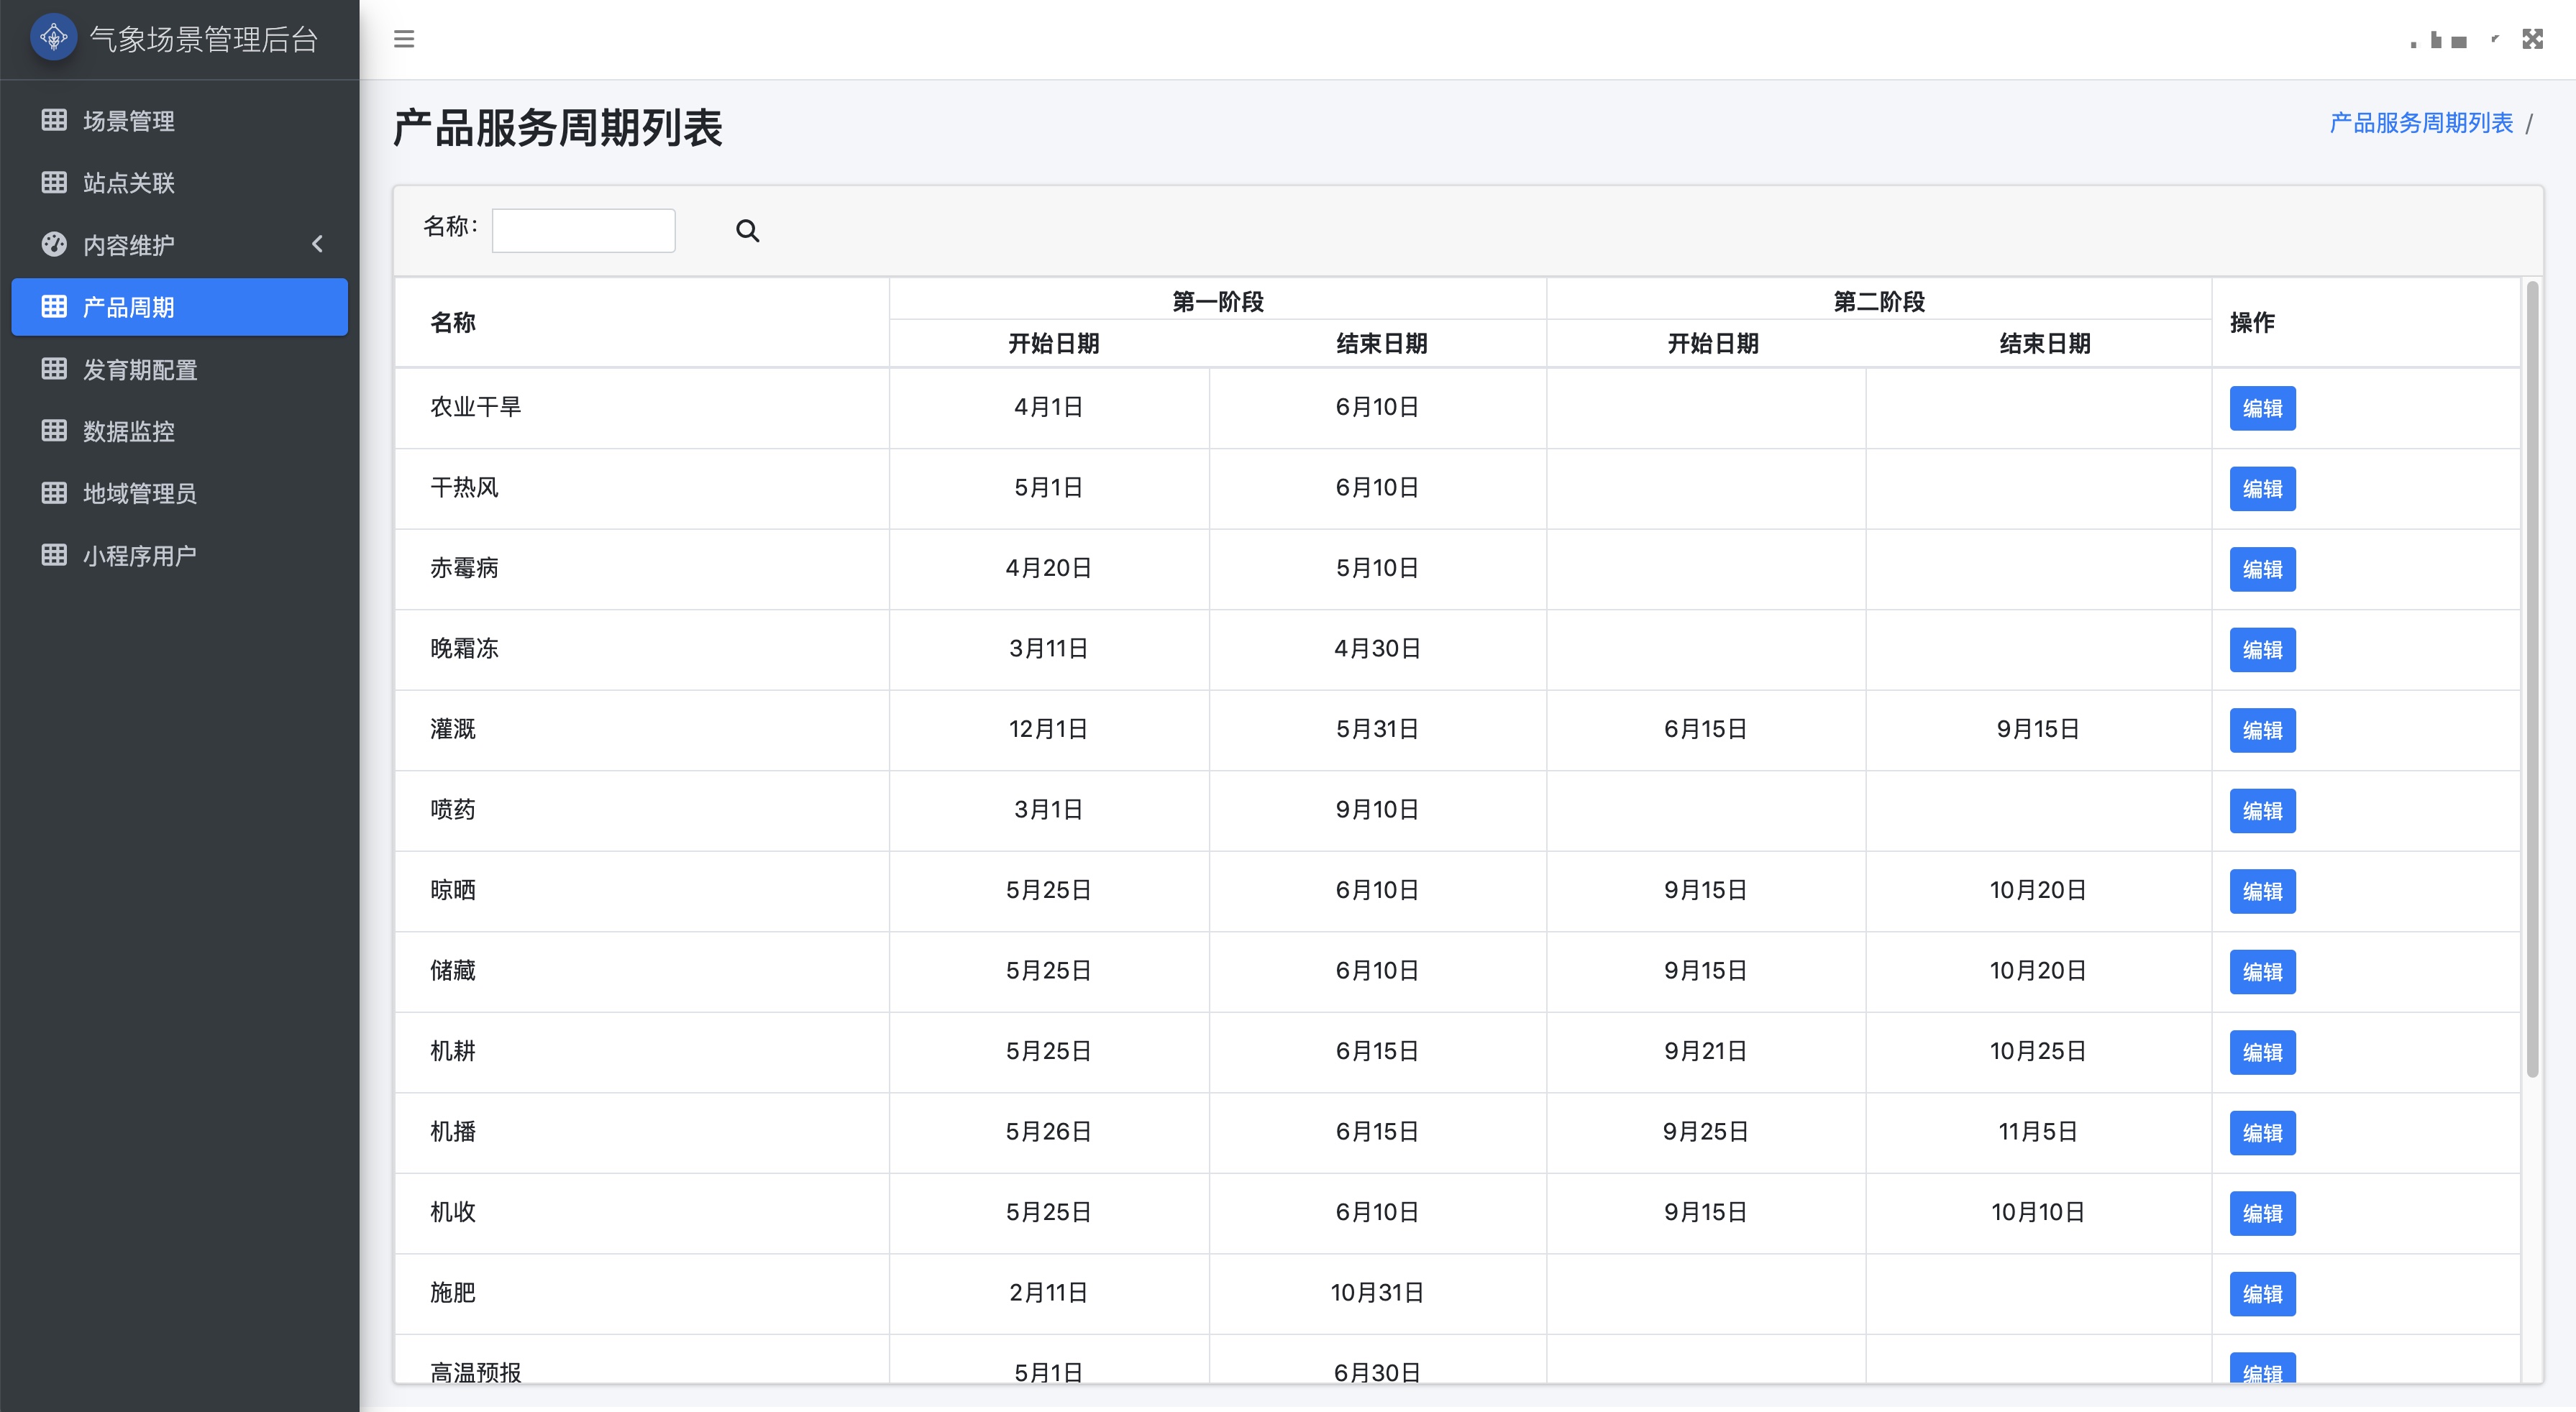This screenshot has height=1412, width=2576.
Task: Select the 机耕 name cell
Action: 642,1051
